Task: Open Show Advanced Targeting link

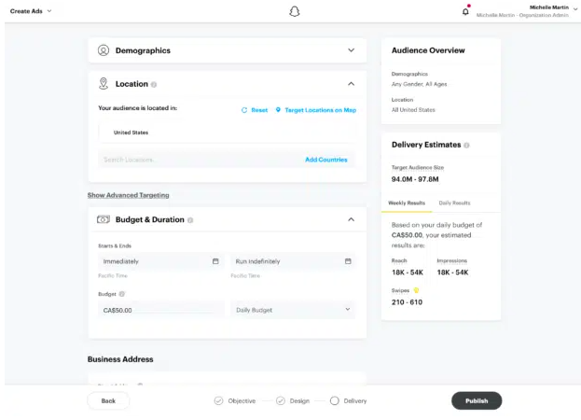Action: click(x=128, y=195)
